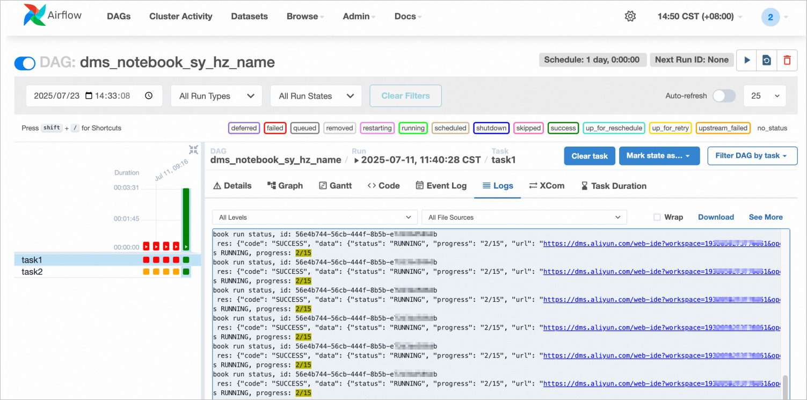The image size is (807, 400).
Task: Click the clock icon in the date field
Action: point(149,96)
